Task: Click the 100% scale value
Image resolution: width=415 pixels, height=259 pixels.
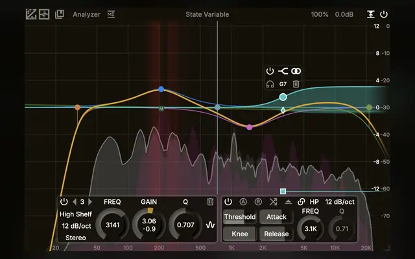Action: coord(320,14)
